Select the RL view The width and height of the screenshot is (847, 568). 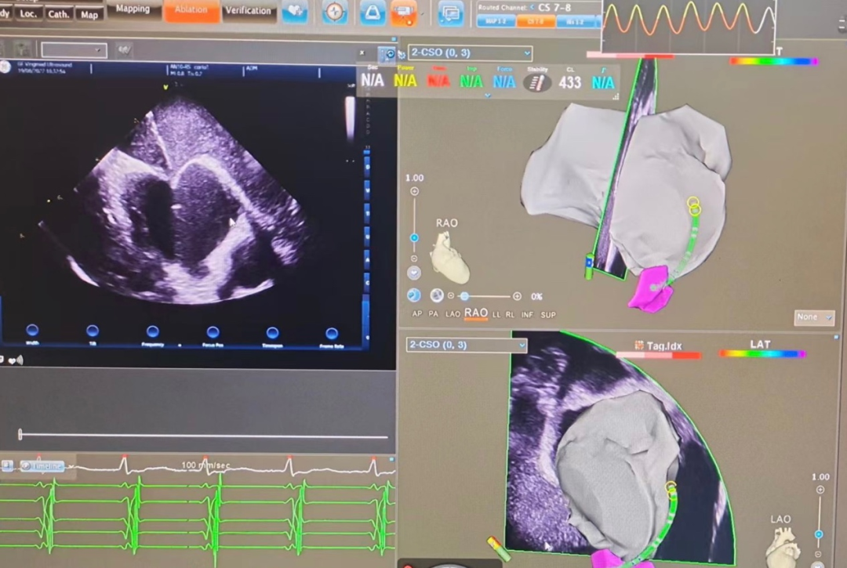pos(510,314)
